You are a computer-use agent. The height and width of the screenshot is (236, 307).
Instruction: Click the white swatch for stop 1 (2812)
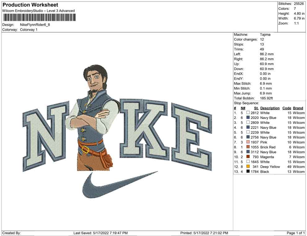pos(248,113)
